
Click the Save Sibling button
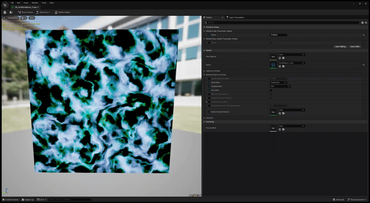point(340,47)
